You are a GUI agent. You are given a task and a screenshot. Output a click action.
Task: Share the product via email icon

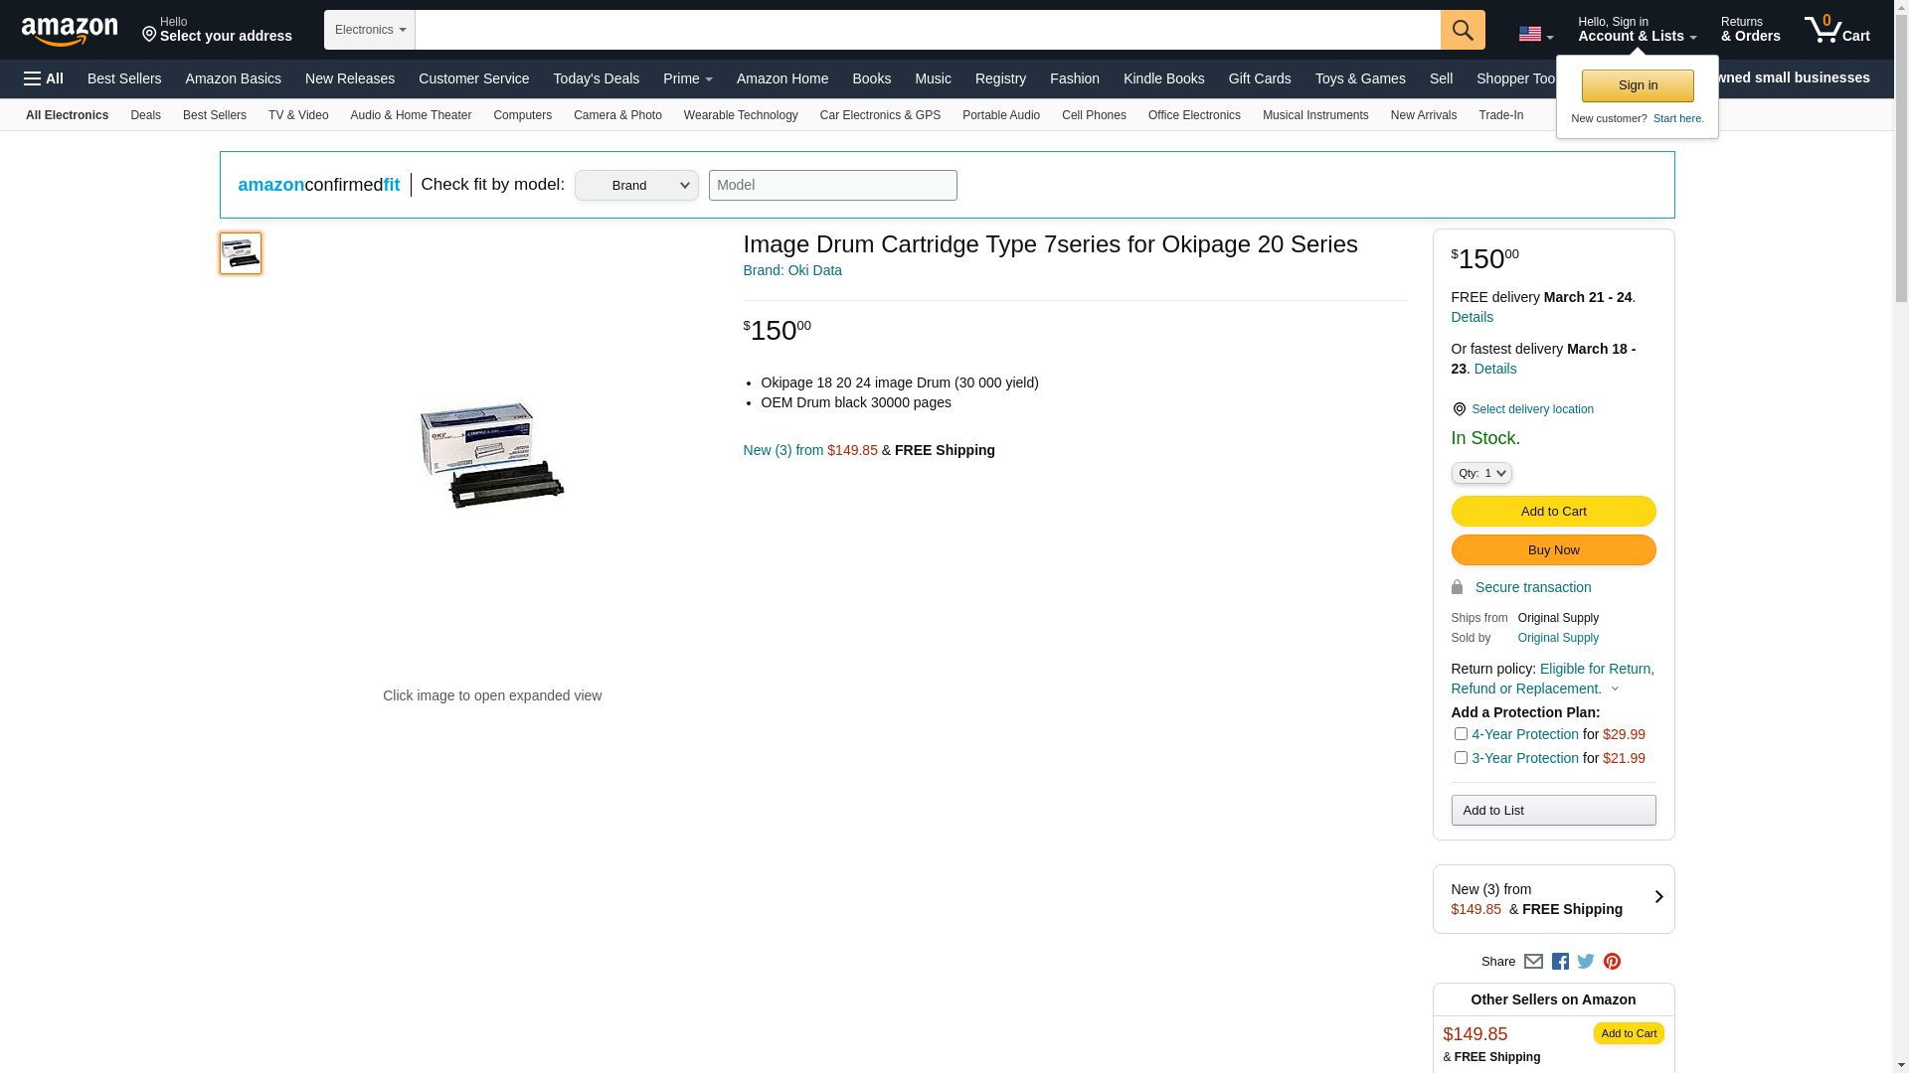1533,962
